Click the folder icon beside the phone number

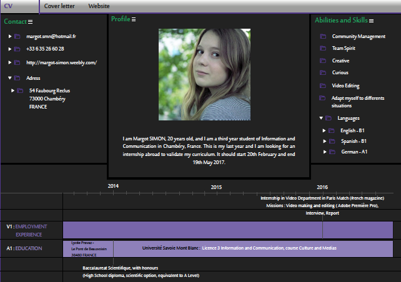[x=17, y=49]
